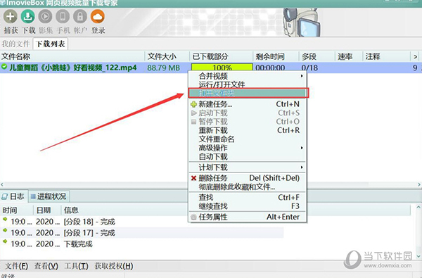Viewport: 422px width, 278px height.
Task: Switch to the 我的文件 tab
Action: click(16, 44)
